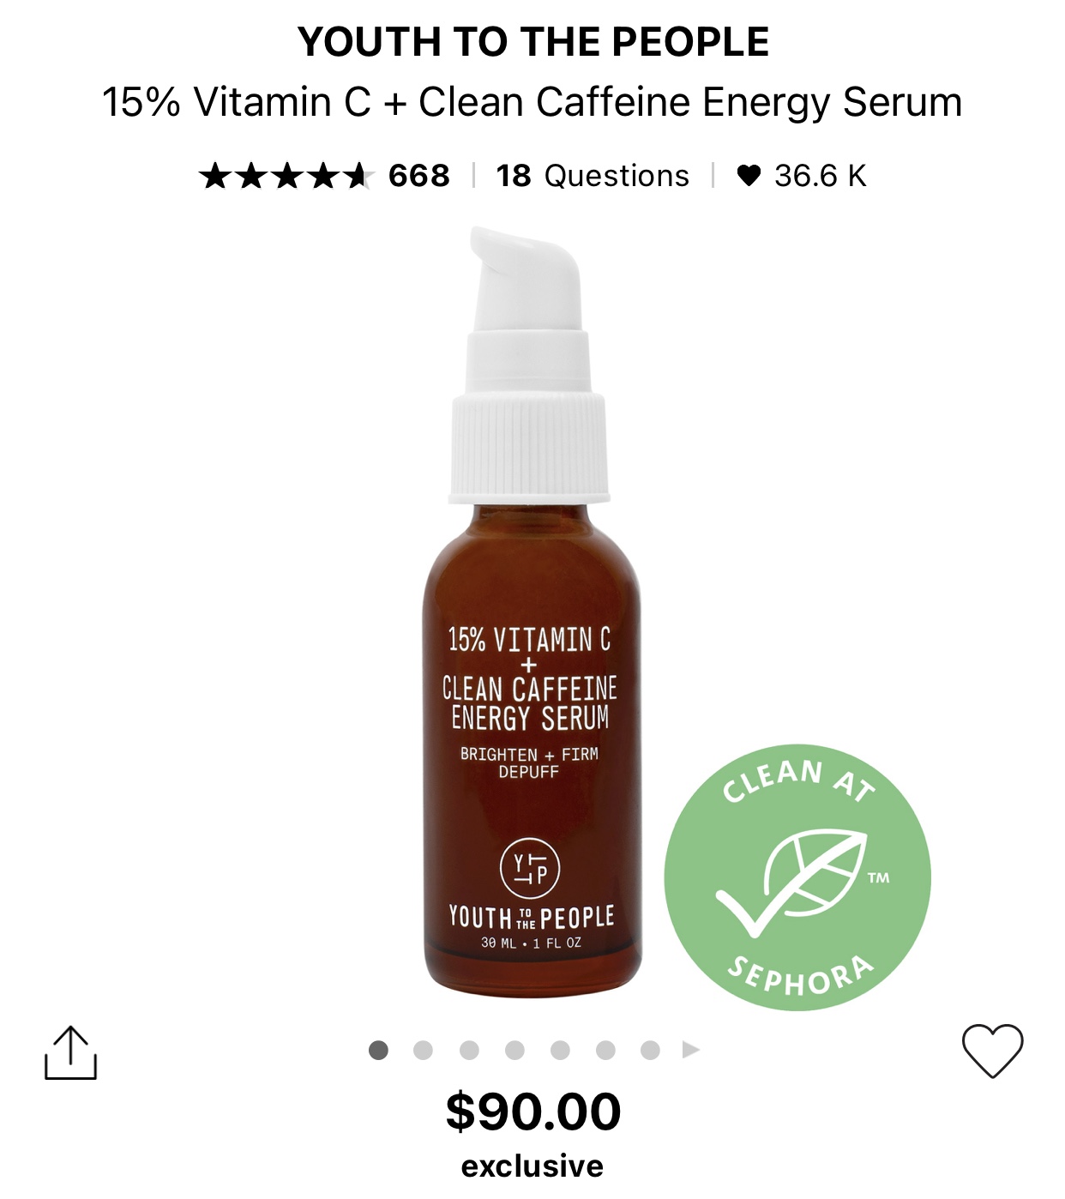Select the fifth carousel dot
This screenshot has width=1065, height=1199.
tap(560, 1050)
